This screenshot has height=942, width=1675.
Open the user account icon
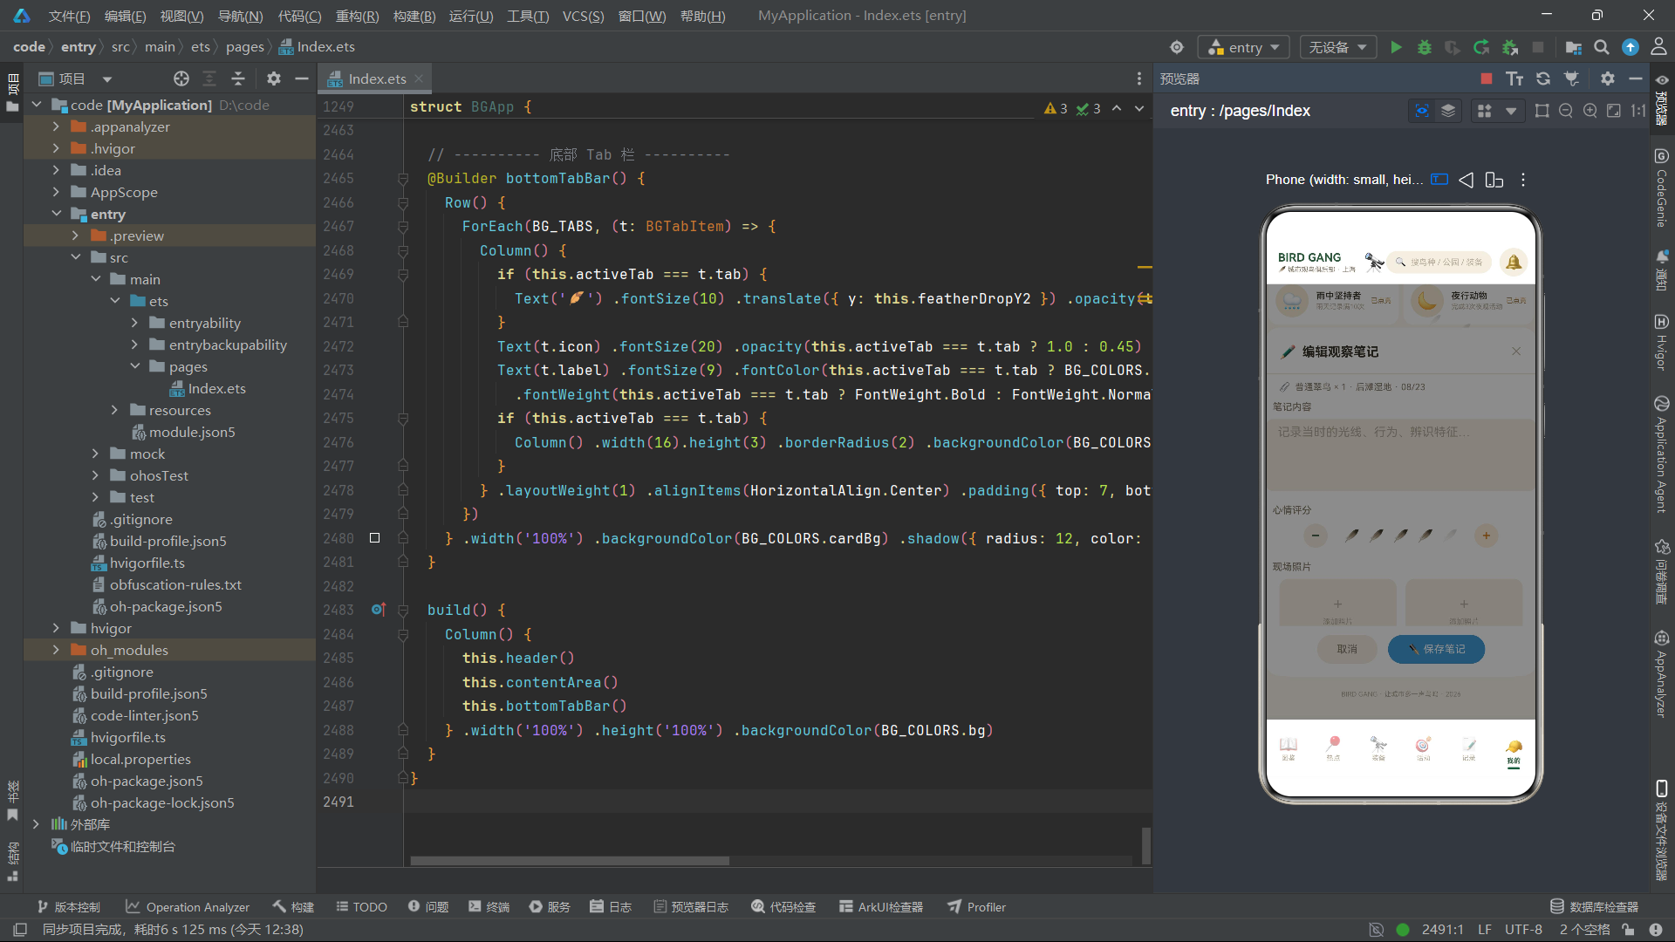[x=1658, y=47]
